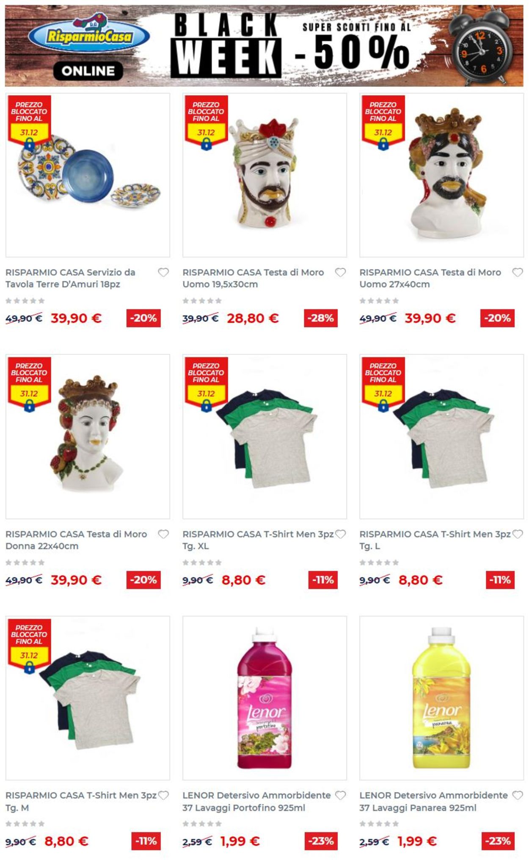529x860 pixels.
Task: Favorite the Lenor Portofino 925ml softener
Action: pos(340,795)
